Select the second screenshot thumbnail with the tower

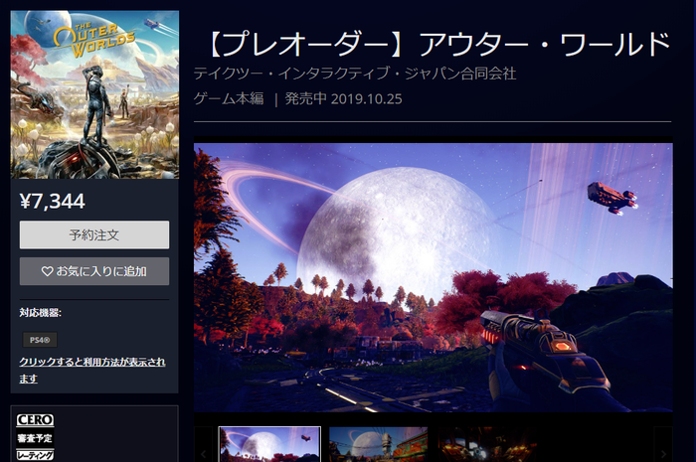tap(378, 444)
